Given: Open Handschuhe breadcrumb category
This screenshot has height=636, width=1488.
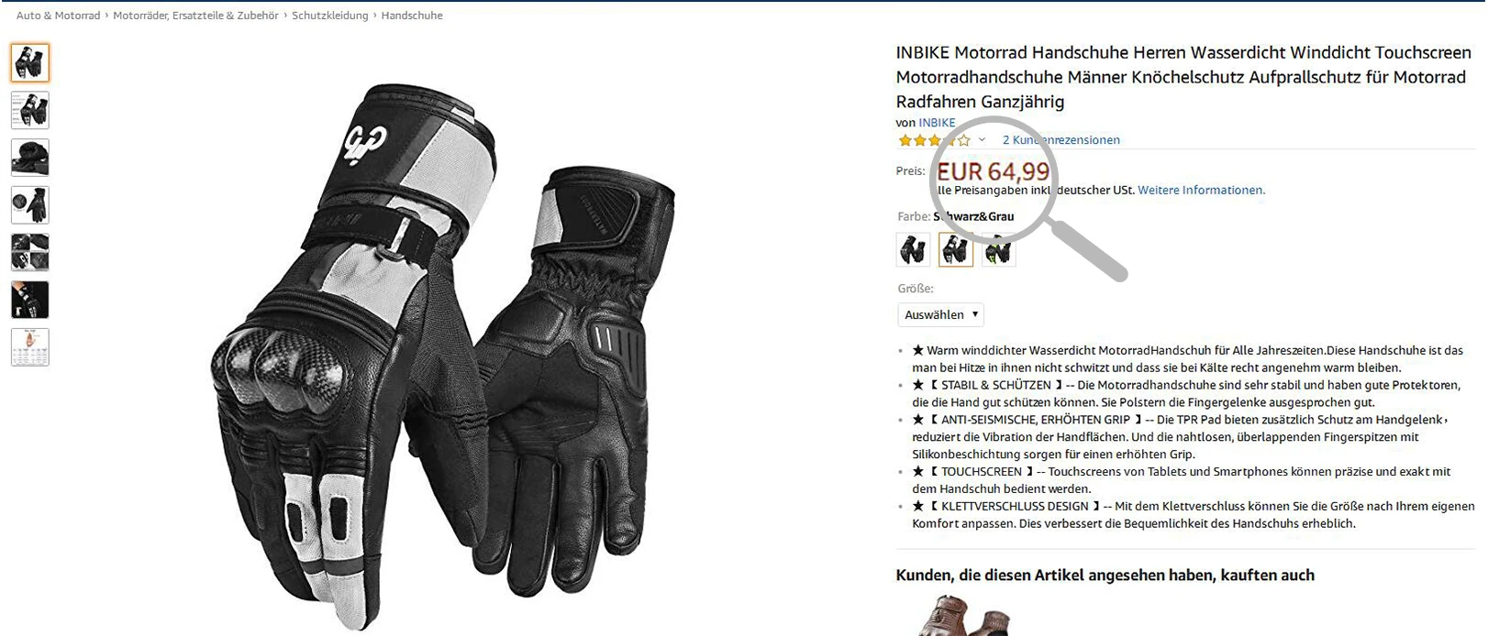Looking at the screenshot, I should pyautogui.click(x=412, y=16).
